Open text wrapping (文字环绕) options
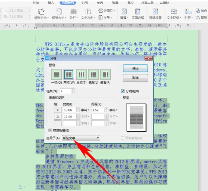 point(174,14)
